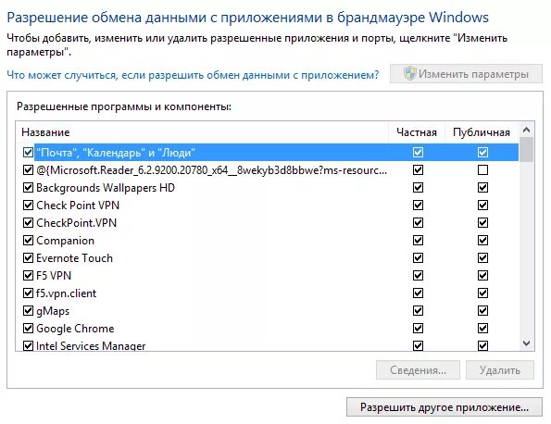The width and height of the screenshot is (551, 424).
Task: Click the Сведения button
Action: pyautogui.click(x=418, y=370)
